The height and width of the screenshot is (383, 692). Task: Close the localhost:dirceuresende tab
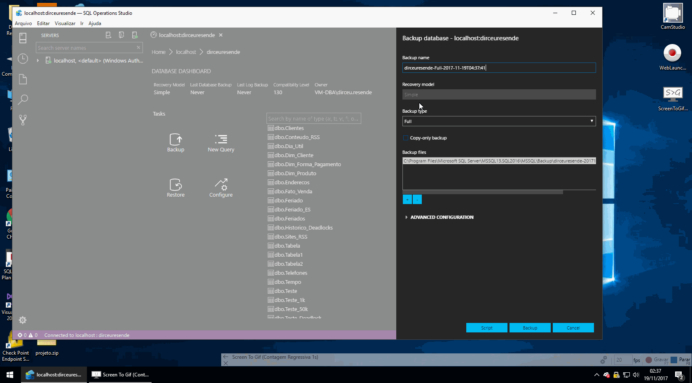coord(221,35)
